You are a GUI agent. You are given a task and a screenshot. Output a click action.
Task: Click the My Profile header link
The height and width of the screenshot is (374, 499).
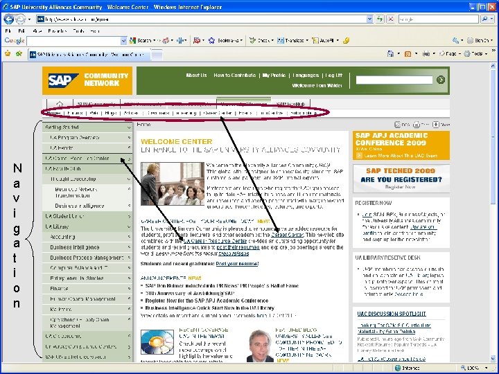coord(274,75)
